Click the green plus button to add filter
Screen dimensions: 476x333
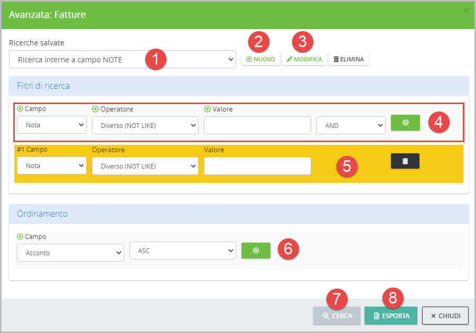point(405,123)
